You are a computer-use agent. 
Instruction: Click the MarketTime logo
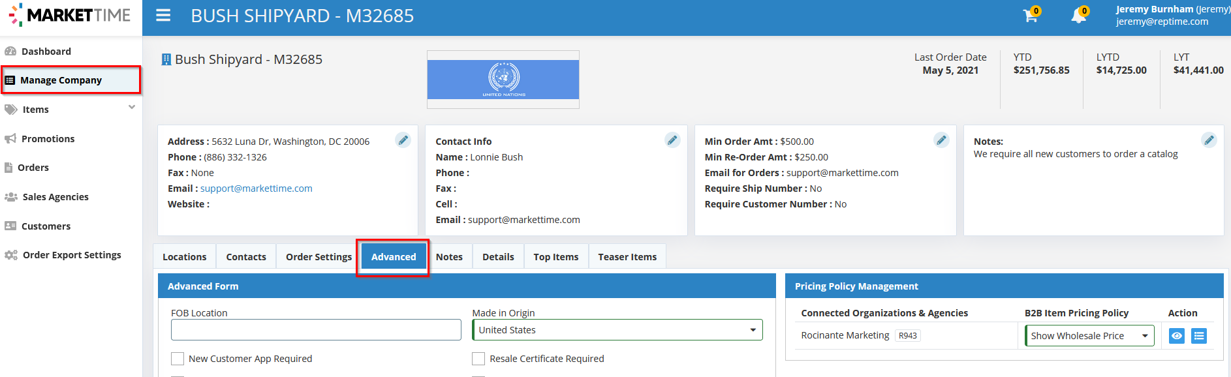click(x=70, y=15)
